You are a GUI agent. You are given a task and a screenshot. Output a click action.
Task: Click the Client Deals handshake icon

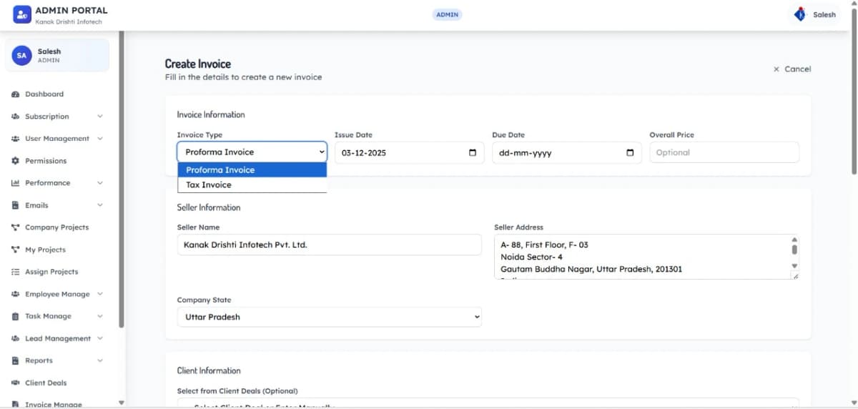tap(15, 383)
